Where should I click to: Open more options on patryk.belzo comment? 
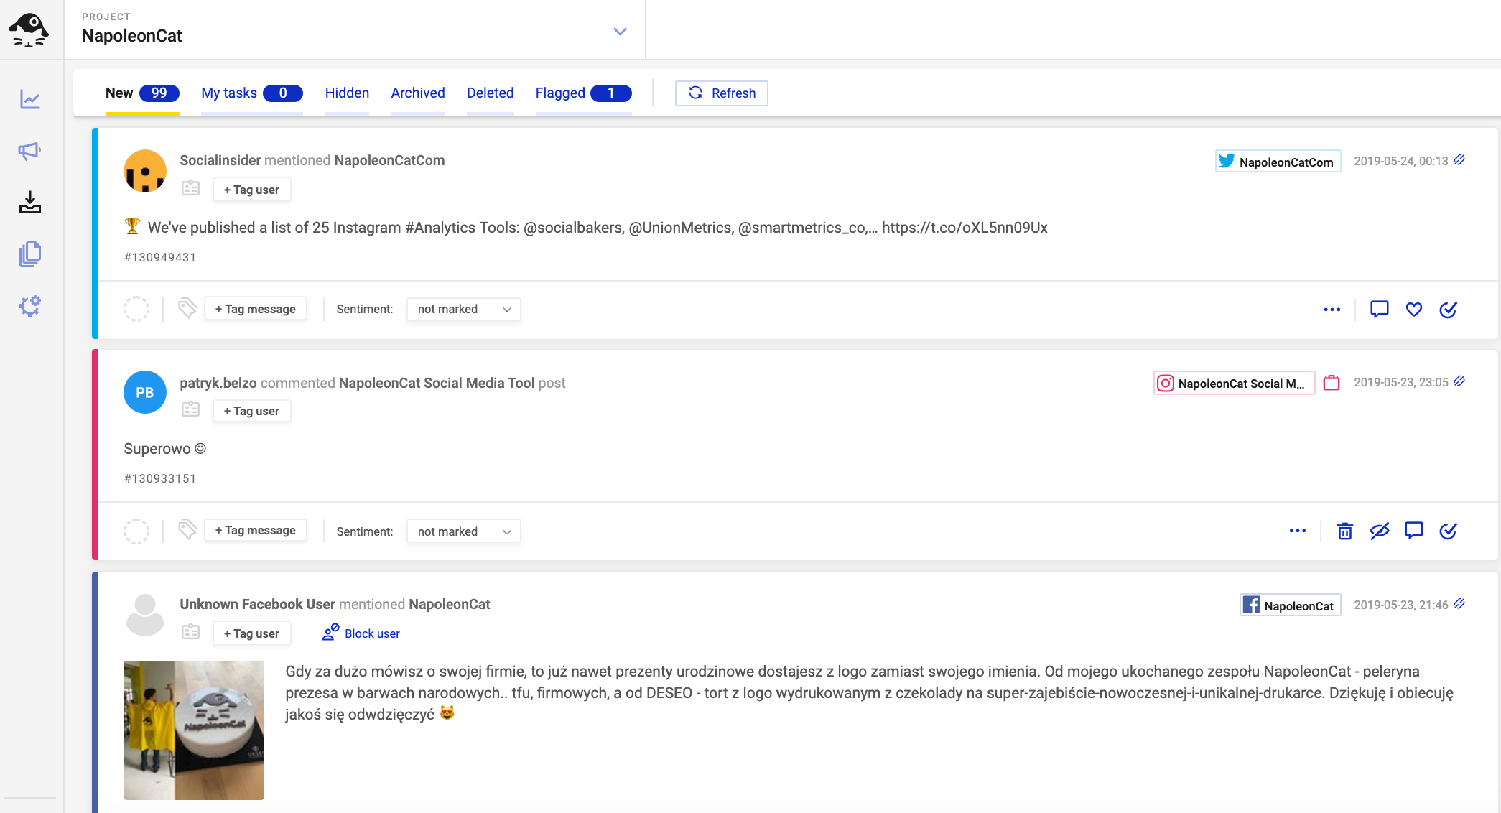[1297, 531]
